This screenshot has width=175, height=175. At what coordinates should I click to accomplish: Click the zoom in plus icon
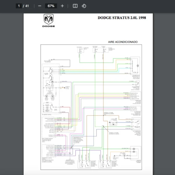coord(62,6)
